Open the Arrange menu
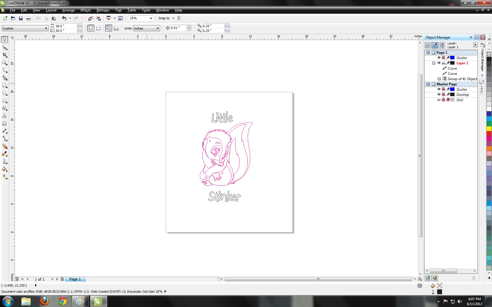The image size is (492, 307). [69, 10]
